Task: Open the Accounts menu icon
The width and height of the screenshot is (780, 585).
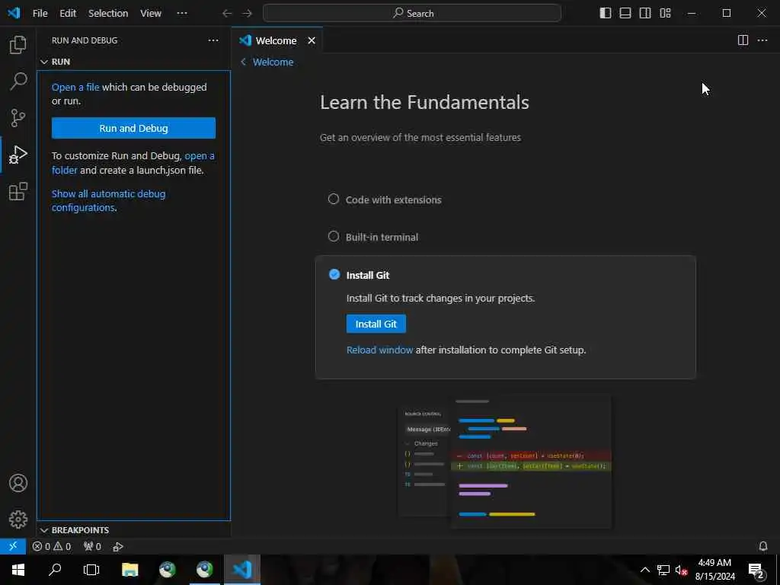Action: [x=18, y=483]
